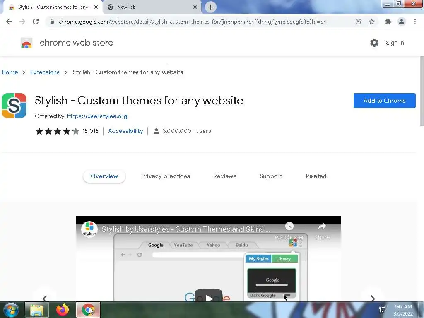The height and width of the screenshot is (318, 424).
Task: Open the Chrome three-dot menu
Action: 415,22
